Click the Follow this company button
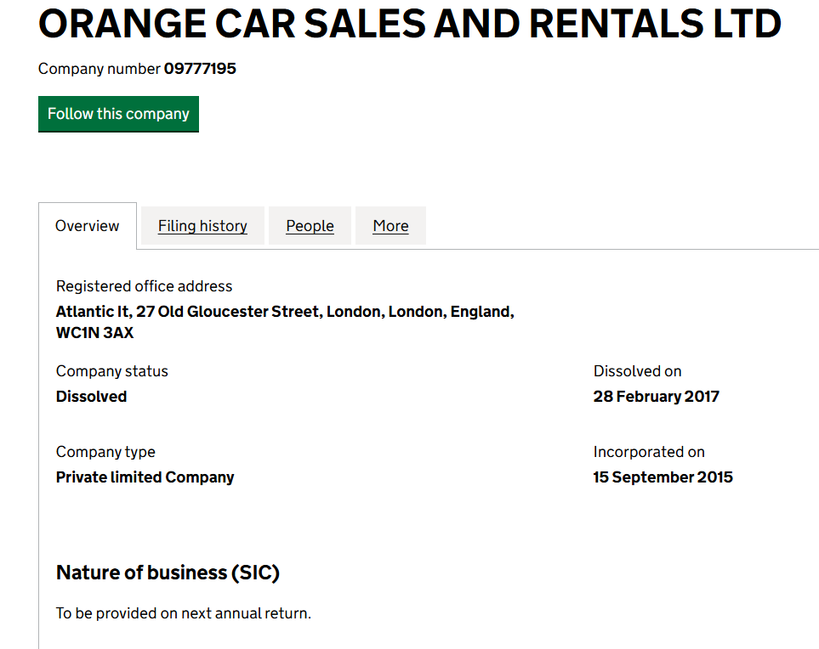This screenshot has width=819, height=649. tap(118, 114)
